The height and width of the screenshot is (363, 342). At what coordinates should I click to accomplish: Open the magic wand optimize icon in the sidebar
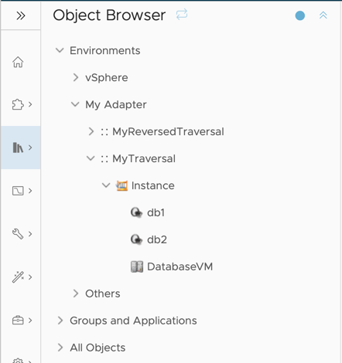click(18, 277)
